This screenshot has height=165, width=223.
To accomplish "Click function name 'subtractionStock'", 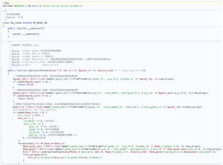I will tap(38, 70).
